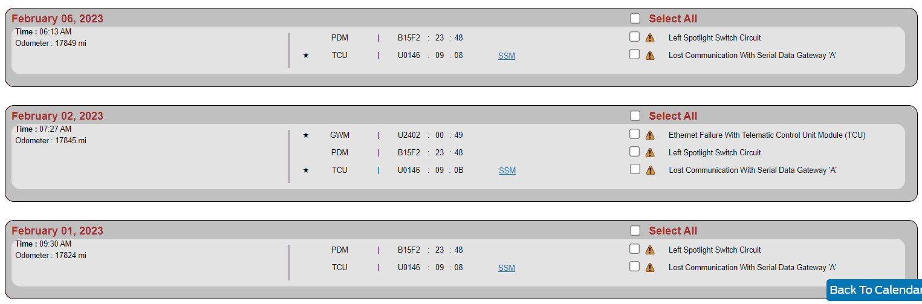Click warning icon for February 01 Lost Communication

(x=650, y=267)
